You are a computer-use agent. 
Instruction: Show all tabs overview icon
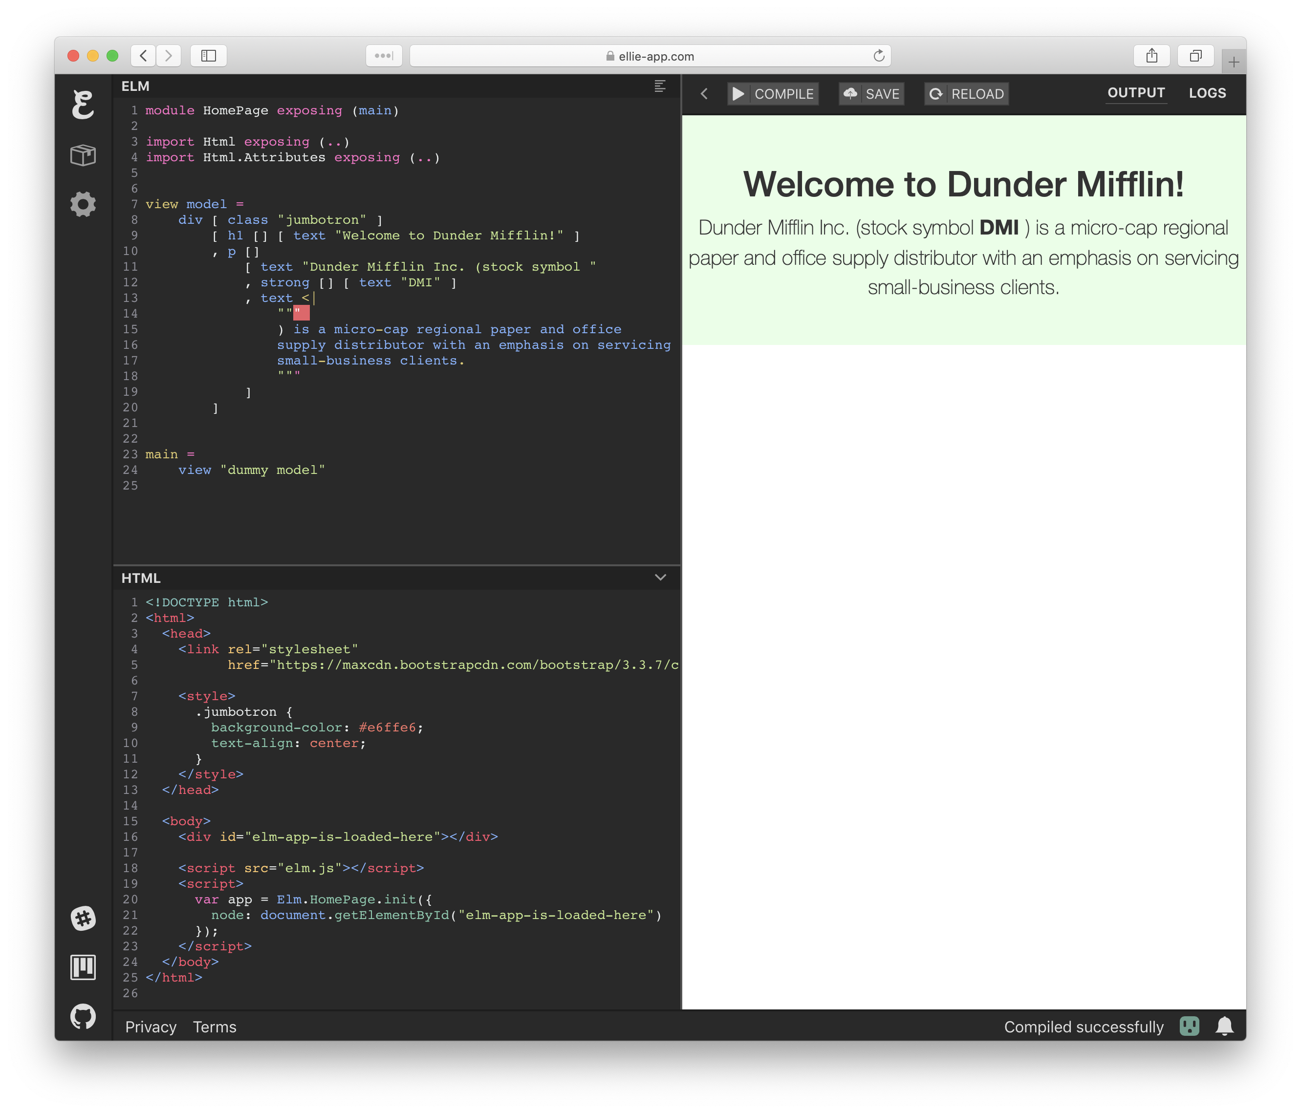1195,56
